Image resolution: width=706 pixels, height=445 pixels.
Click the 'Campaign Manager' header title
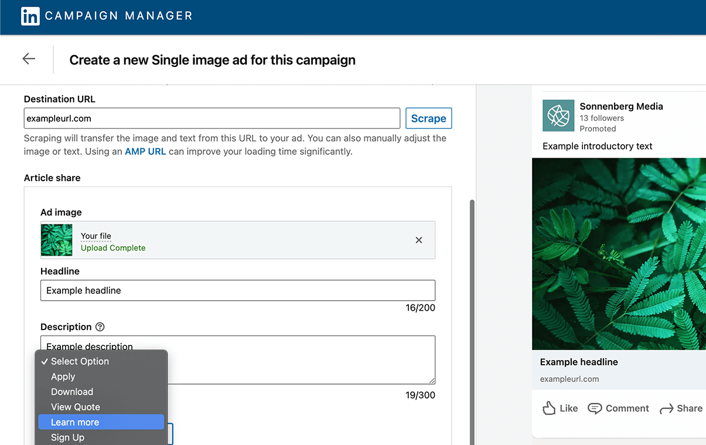(119, 16)
